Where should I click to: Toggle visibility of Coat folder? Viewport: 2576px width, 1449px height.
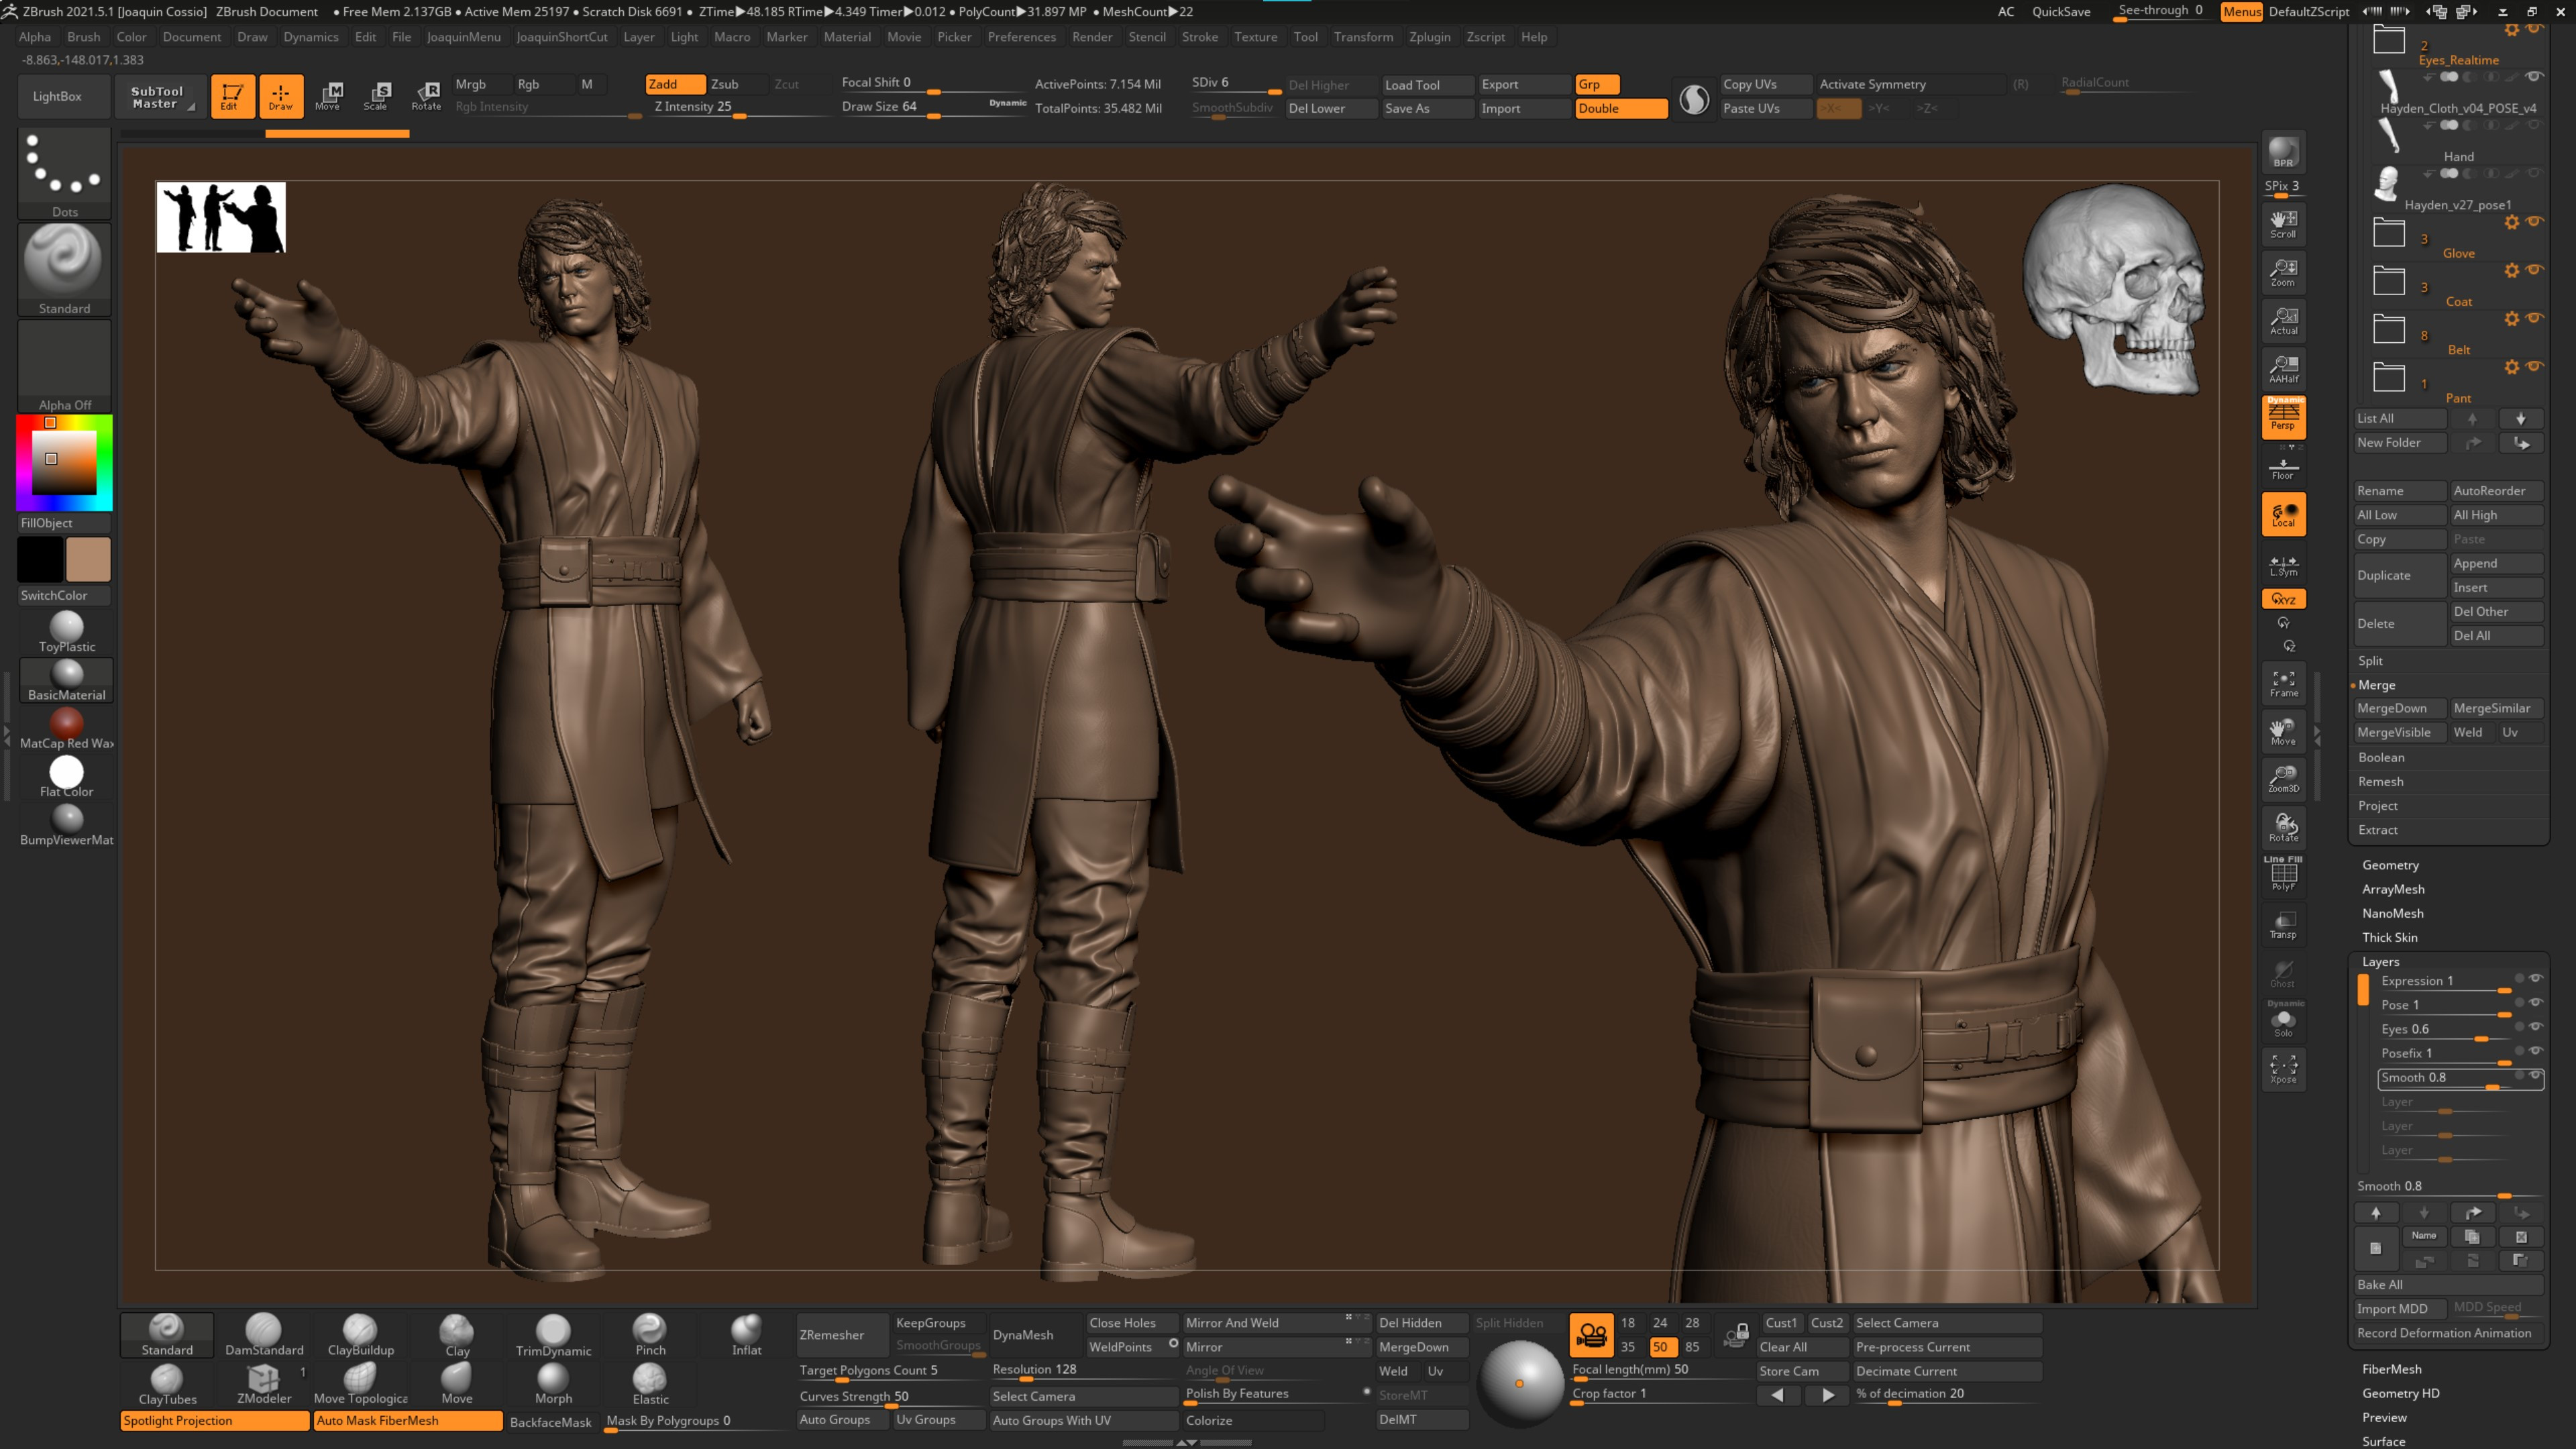(x=2534, y=269)
